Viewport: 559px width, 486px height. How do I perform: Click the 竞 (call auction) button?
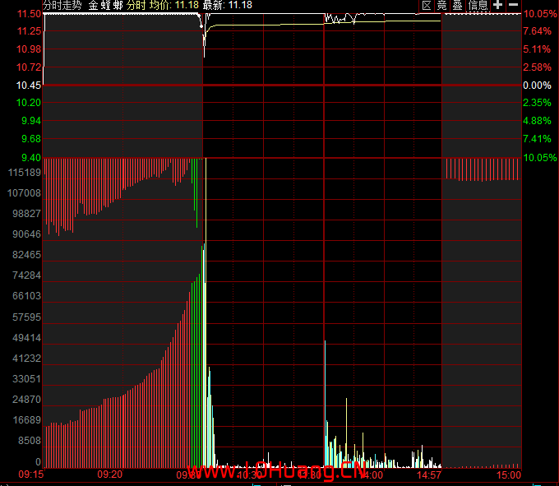(442, 6)
